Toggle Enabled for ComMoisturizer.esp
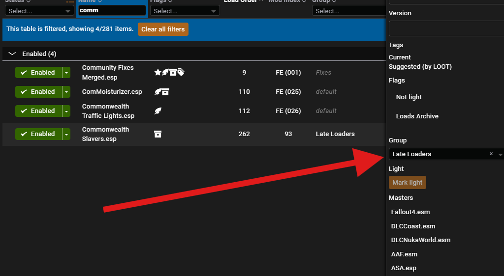504x276 pixels. pos(38,92)
